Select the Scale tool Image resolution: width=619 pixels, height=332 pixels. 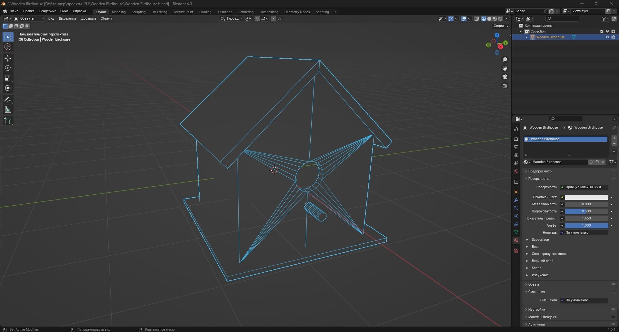coord(8,78)
